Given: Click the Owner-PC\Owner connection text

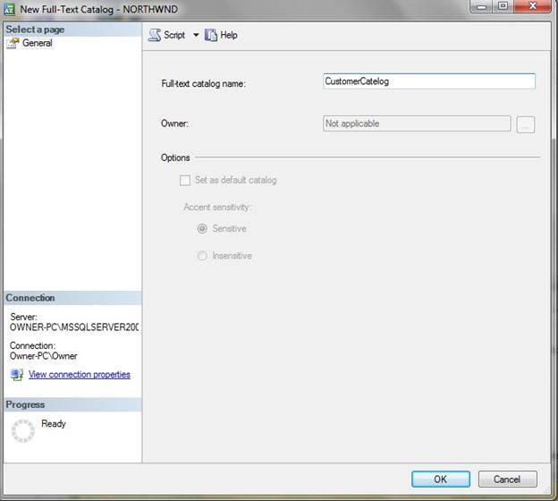Looking at the screenshot, I should pos(44,356).
